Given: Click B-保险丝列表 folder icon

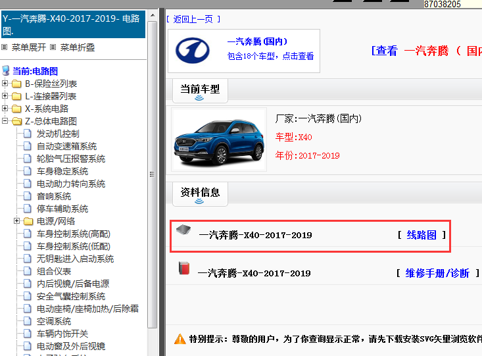Looking at the screenshot, I should (16, 84).
